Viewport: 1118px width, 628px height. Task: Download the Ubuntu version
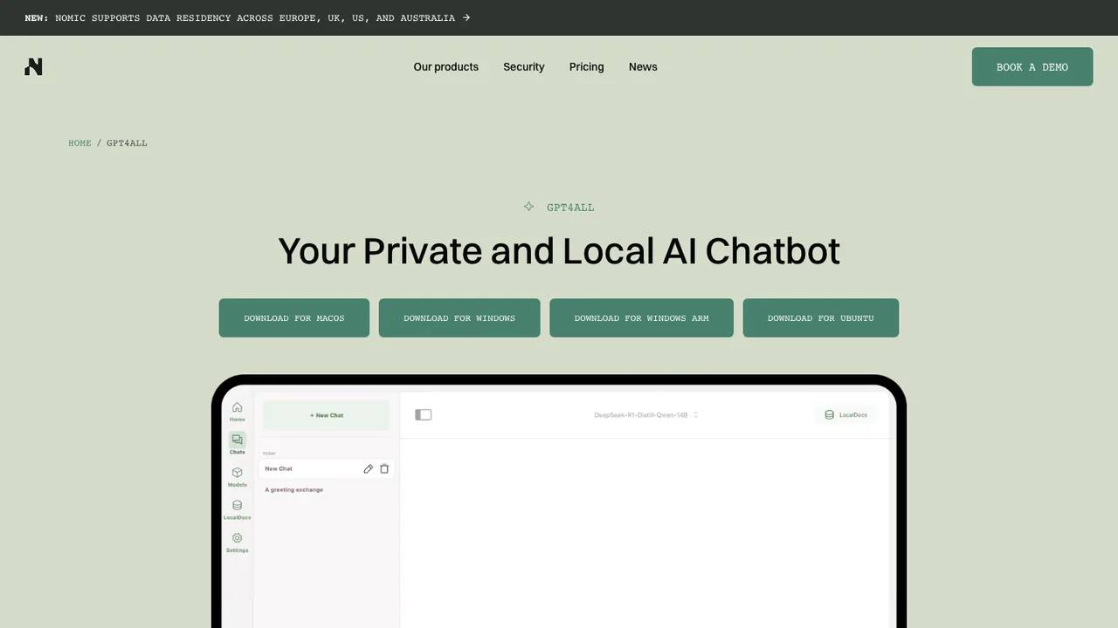[x=821, y=317]
